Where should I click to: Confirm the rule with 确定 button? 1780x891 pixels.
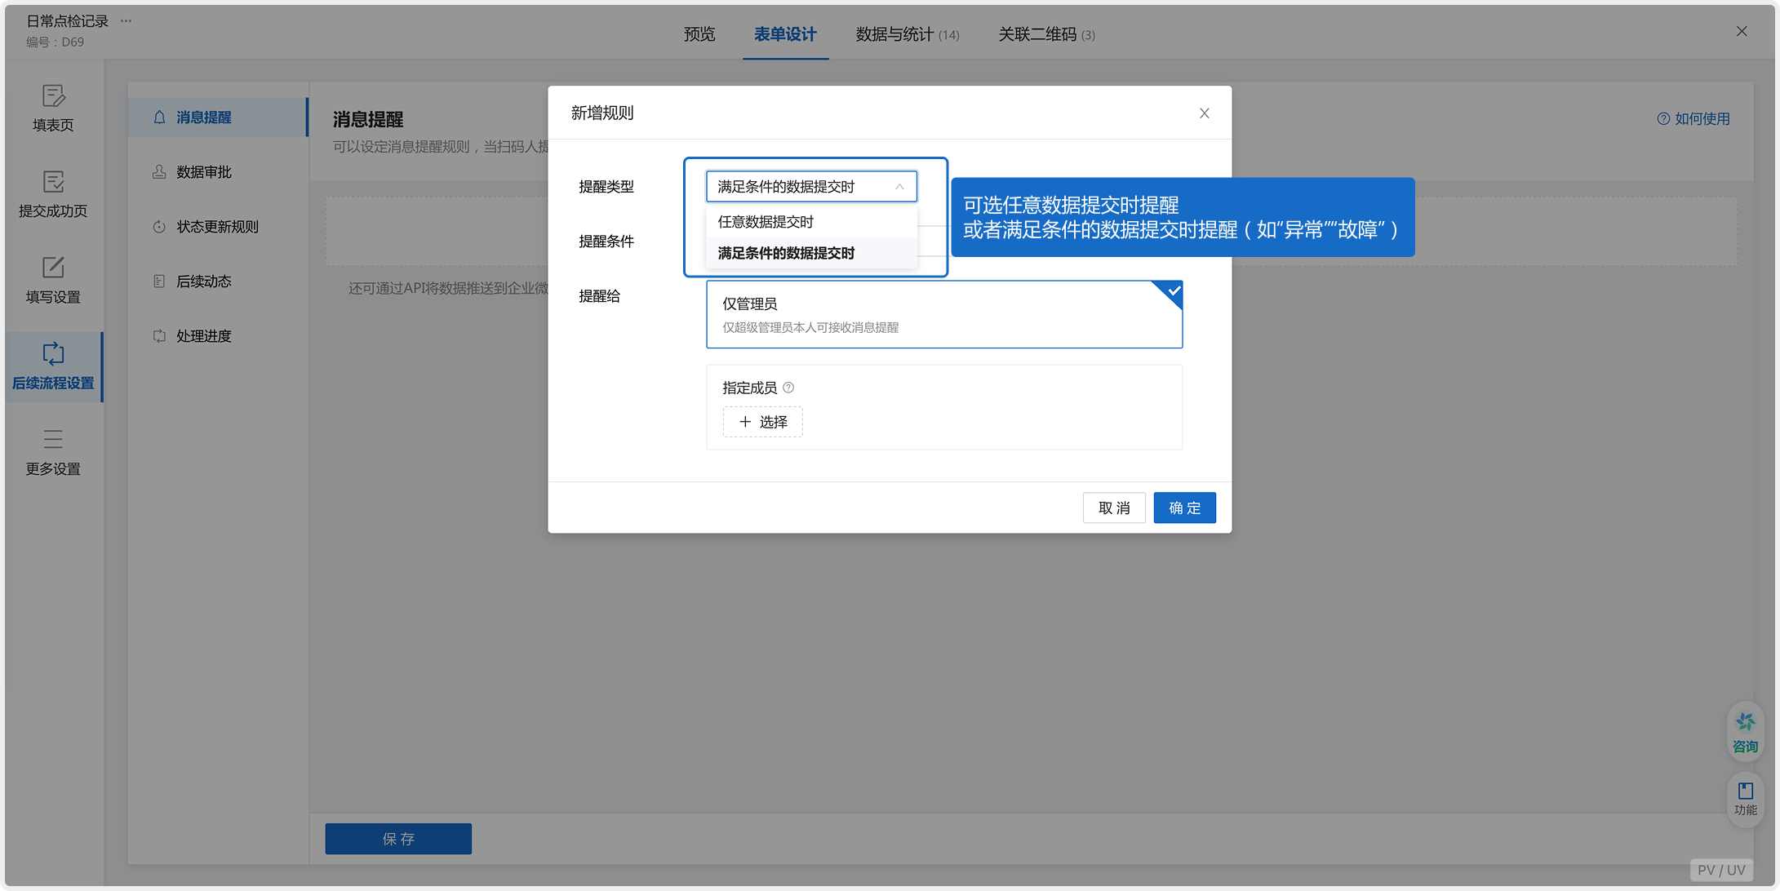(1184, 508)
